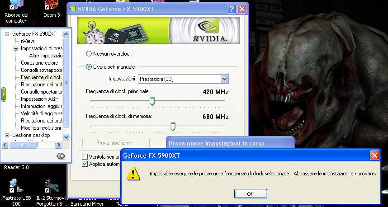This screenshot has height=207, width=388.
Task: Click the Prova modifiche button
Action: pos(114,143)
